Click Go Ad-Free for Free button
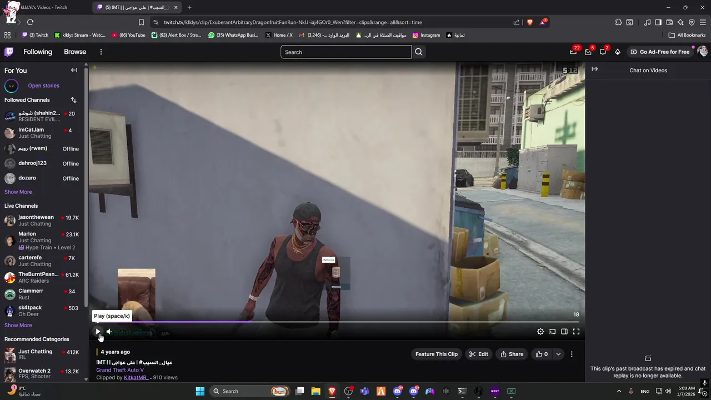 click(x=659, y=52)
